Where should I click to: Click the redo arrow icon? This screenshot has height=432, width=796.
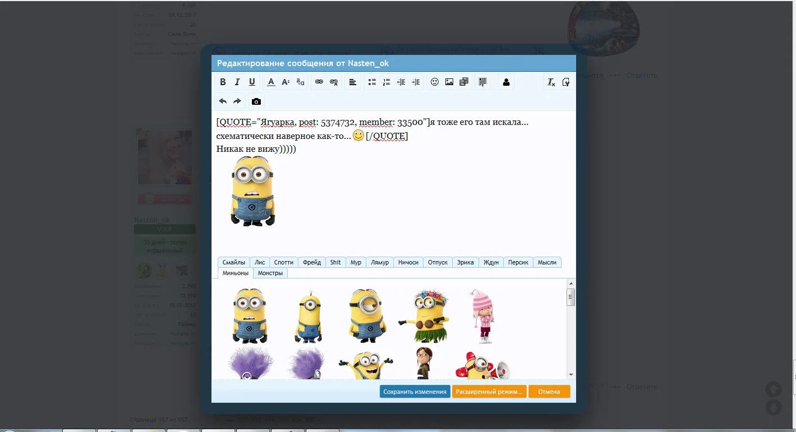point(237,101)
